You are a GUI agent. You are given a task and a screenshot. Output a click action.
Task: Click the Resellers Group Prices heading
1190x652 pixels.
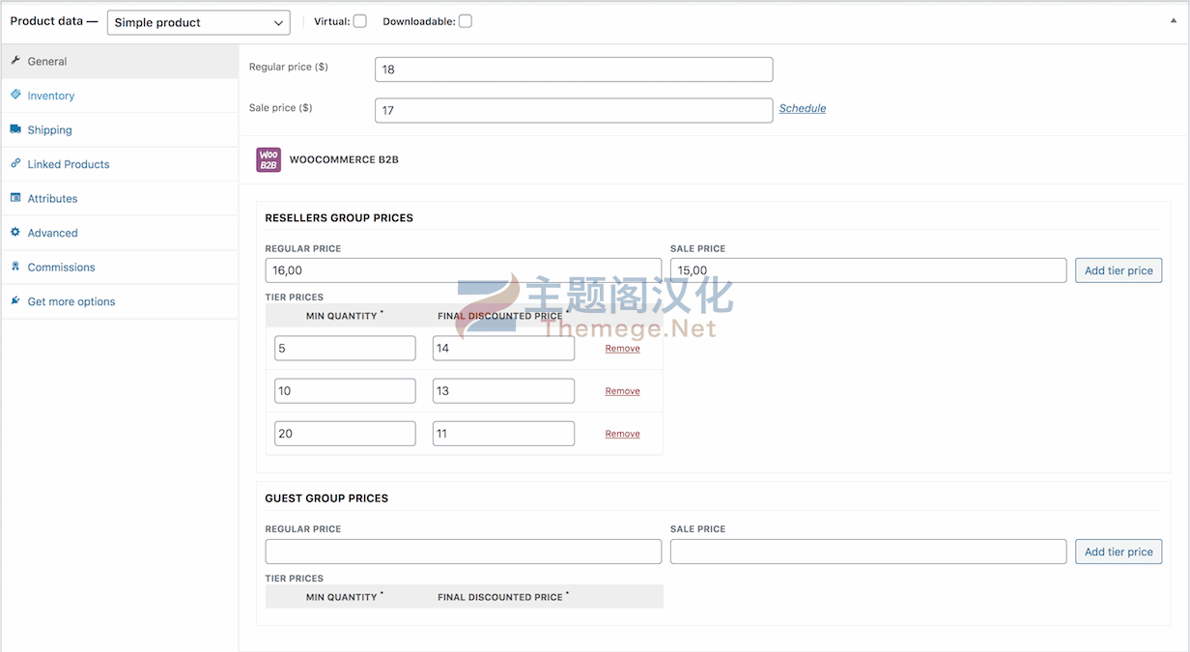click(339, 218)
